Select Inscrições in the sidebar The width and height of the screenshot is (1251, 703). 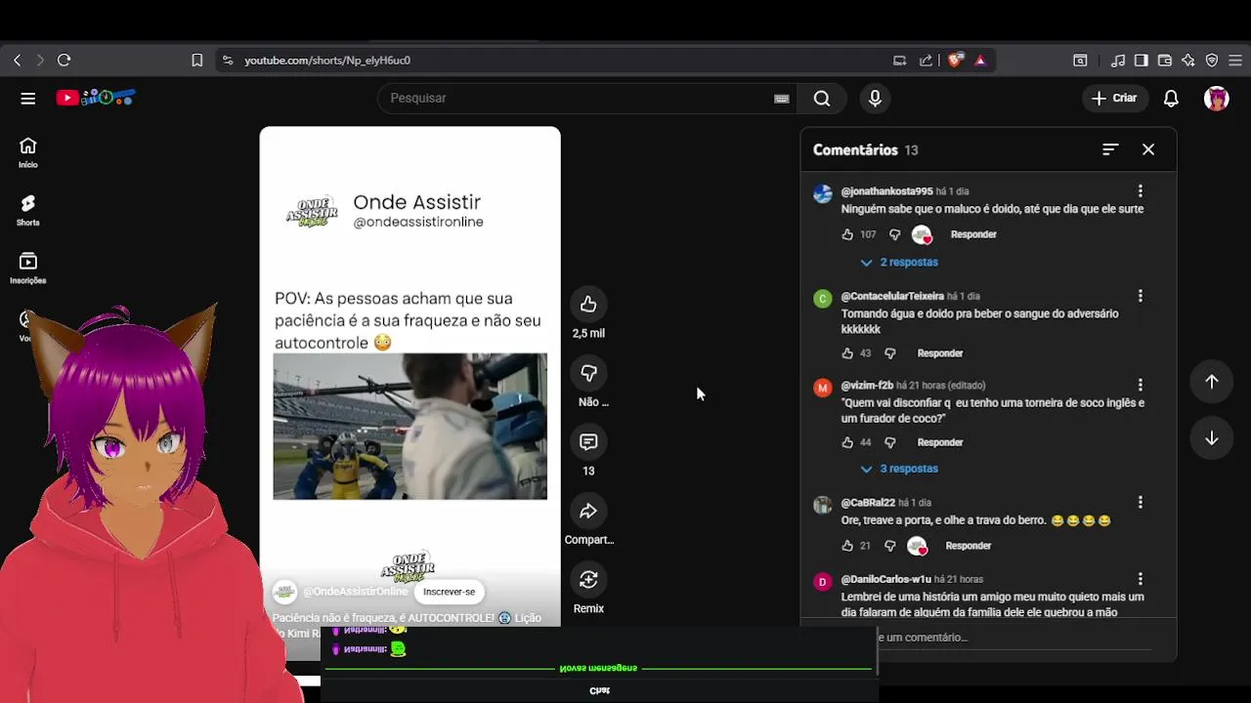click(28, 268)
